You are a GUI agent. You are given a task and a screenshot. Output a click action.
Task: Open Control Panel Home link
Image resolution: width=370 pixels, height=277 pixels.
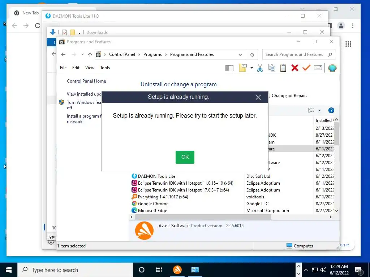86,81
